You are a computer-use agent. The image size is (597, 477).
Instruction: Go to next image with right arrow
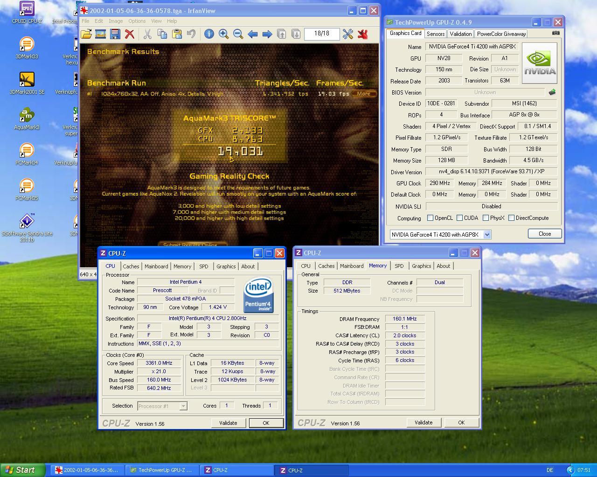coord(267,34)
